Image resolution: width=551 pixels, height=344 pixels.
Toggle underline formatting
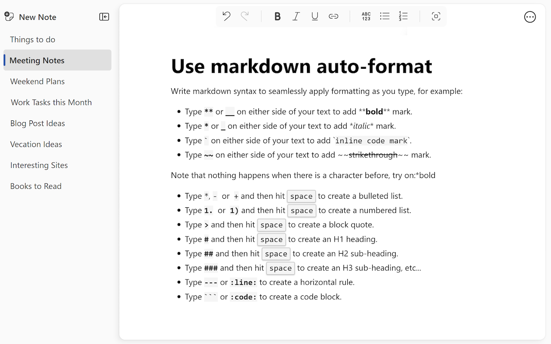[315, 16]
